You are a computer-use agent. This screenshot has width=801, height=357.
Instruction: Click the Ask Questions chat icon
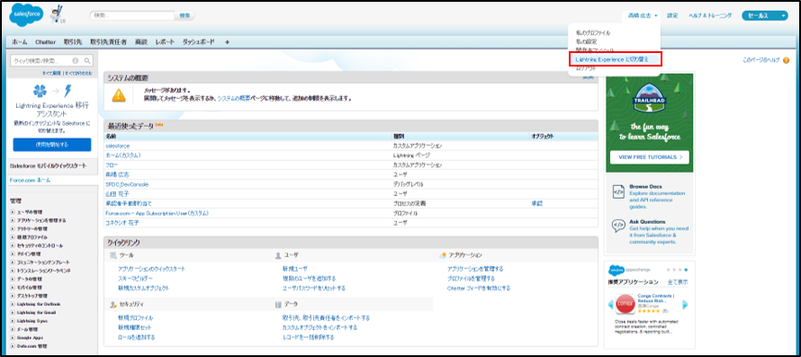618,227
